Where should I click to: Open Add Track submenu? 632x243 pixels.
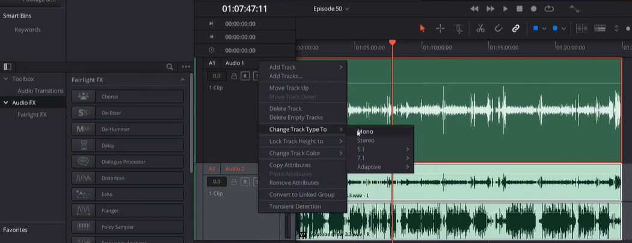(302, 67)
